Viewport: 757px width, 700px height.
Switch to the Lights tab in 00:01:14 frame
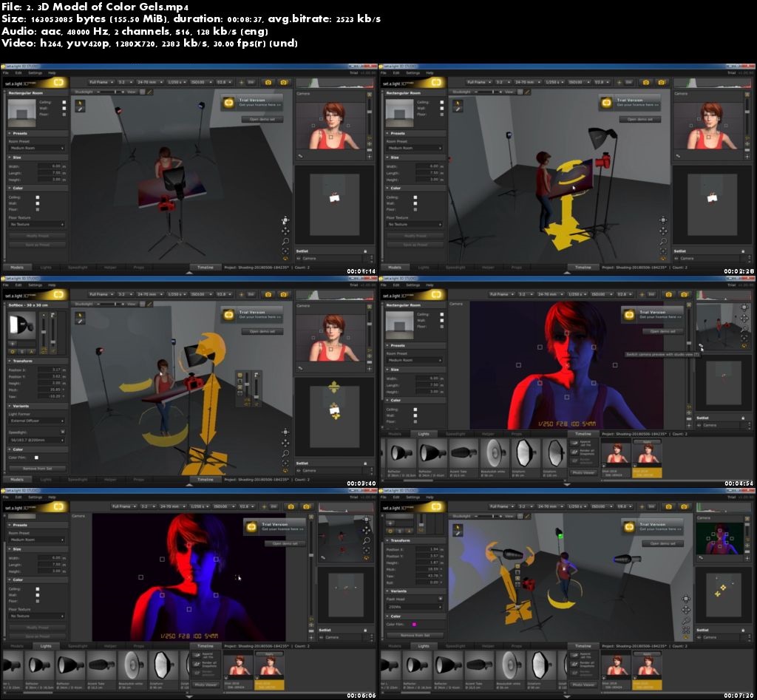46,268
